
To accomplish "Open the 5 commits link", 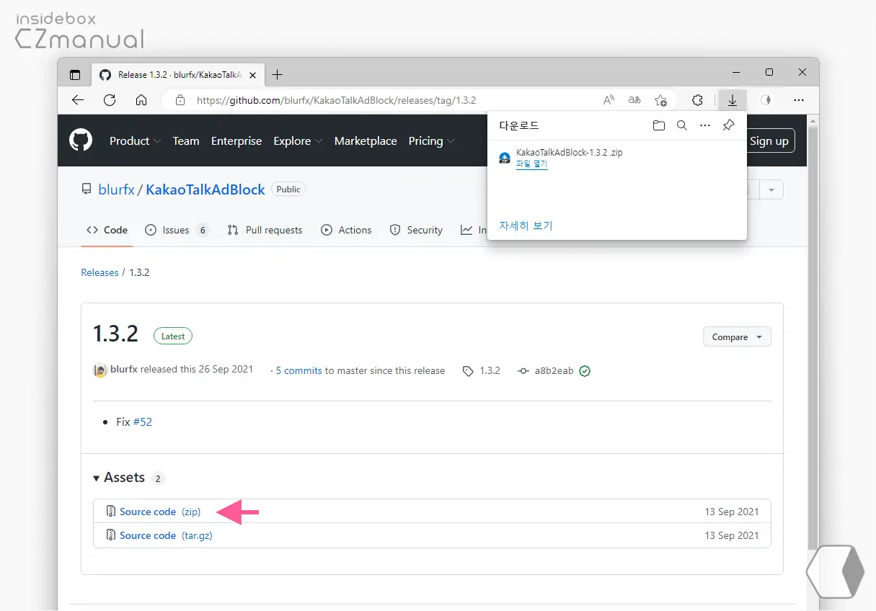I will pyautogui.click(x=299, y=370).
